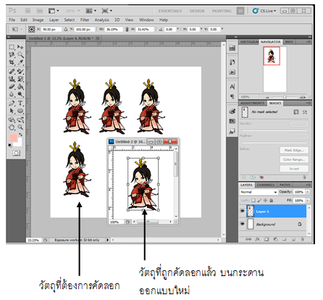323x300 pixels.
Task: Switch to the Adjustments tab
Action: point(252,103)
